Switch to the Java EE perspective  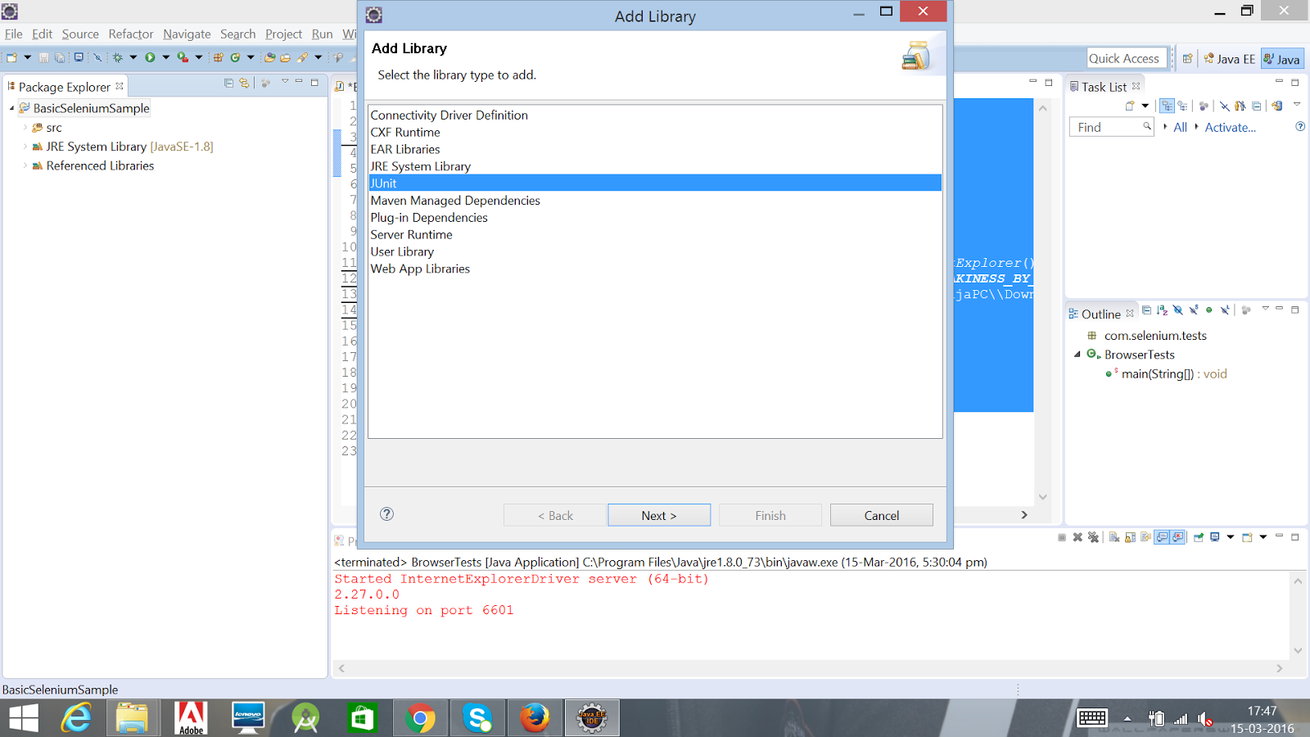coord(1229,59)
